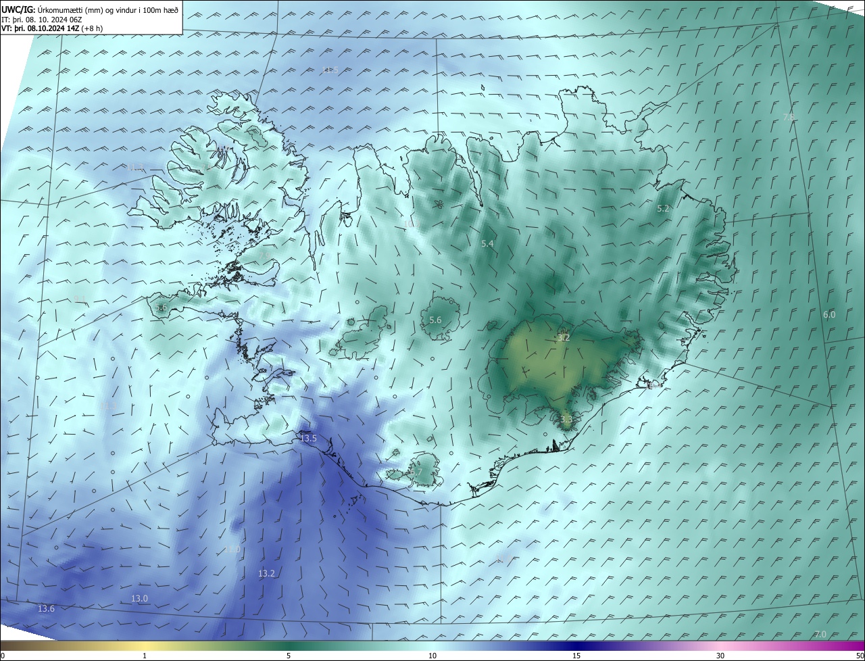Click the 50 tick label on the colour scale

[859, 656]
